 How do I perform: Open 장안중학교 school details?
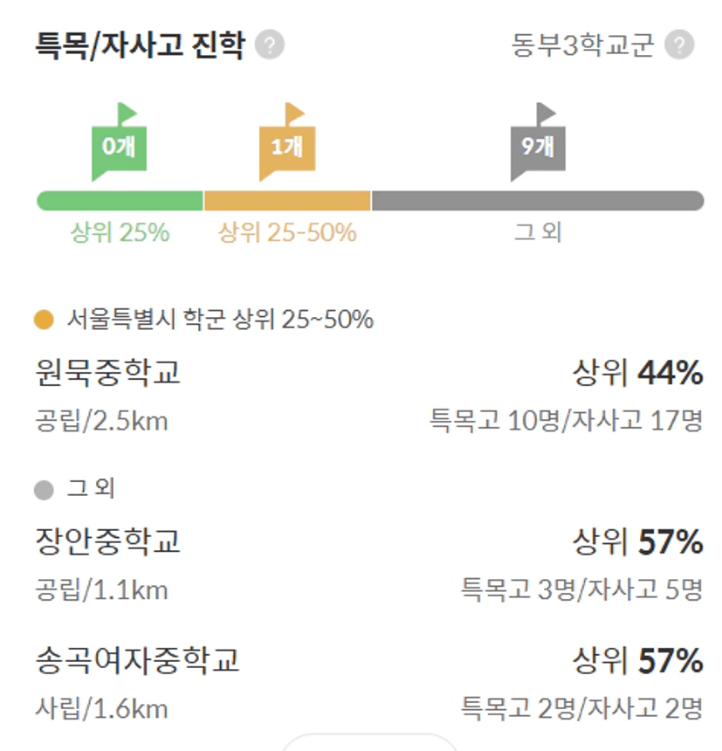point(108,542)
